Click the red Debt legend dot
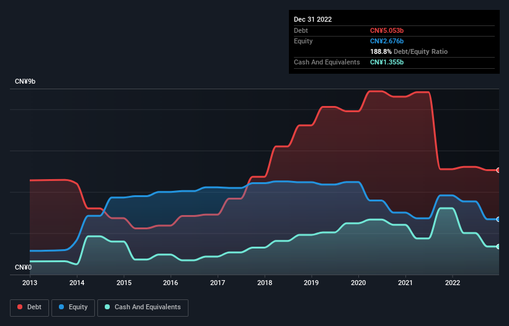The image size is (509, 326). (20, 307)
